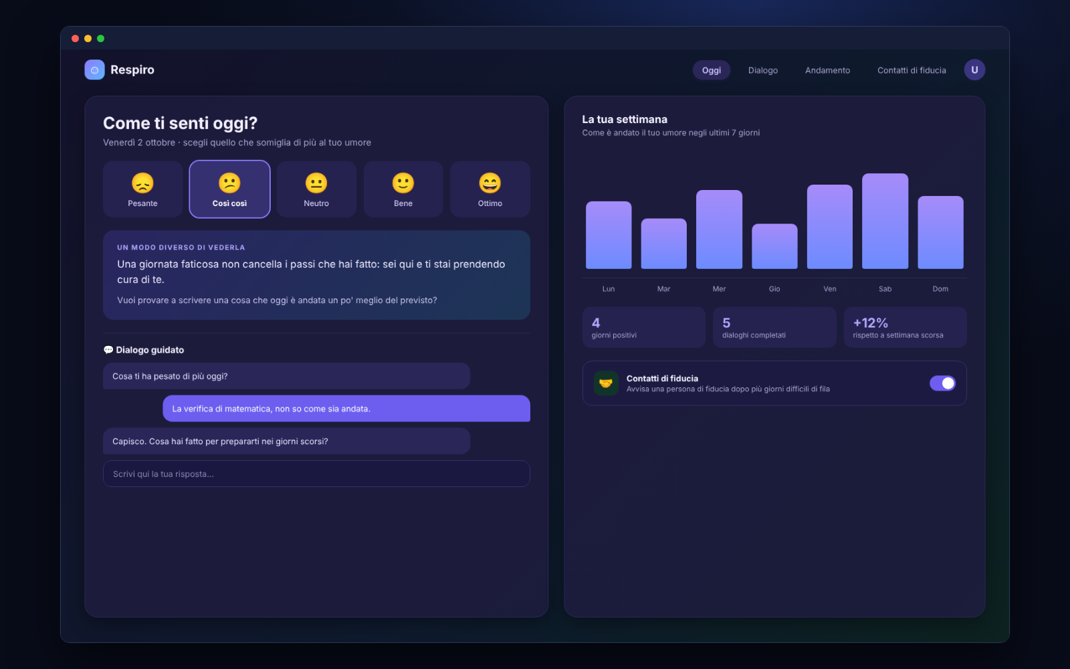
Task: Click the 'Come ti senti oggi?' title
Action: (x=180, y=123)
